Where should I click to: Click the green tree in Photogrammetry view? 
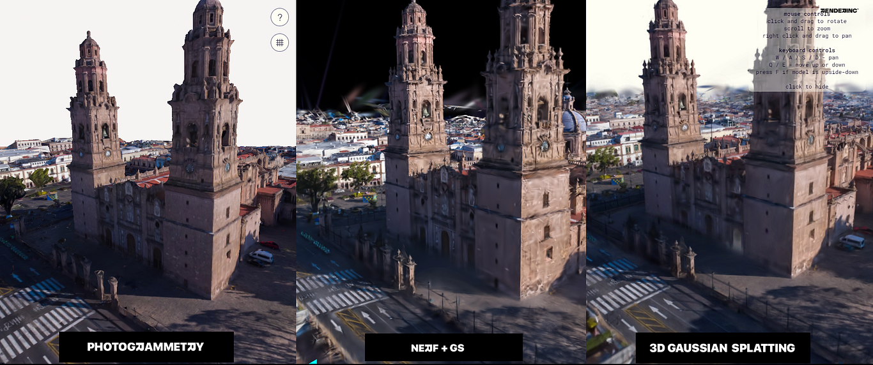pos(11,192)
